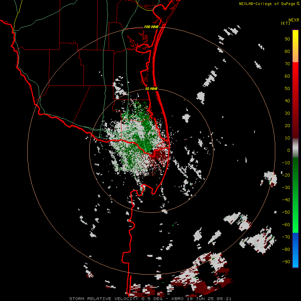Click the 10 value on velocity scale
The image size is (301, 301).
(287, 138)
